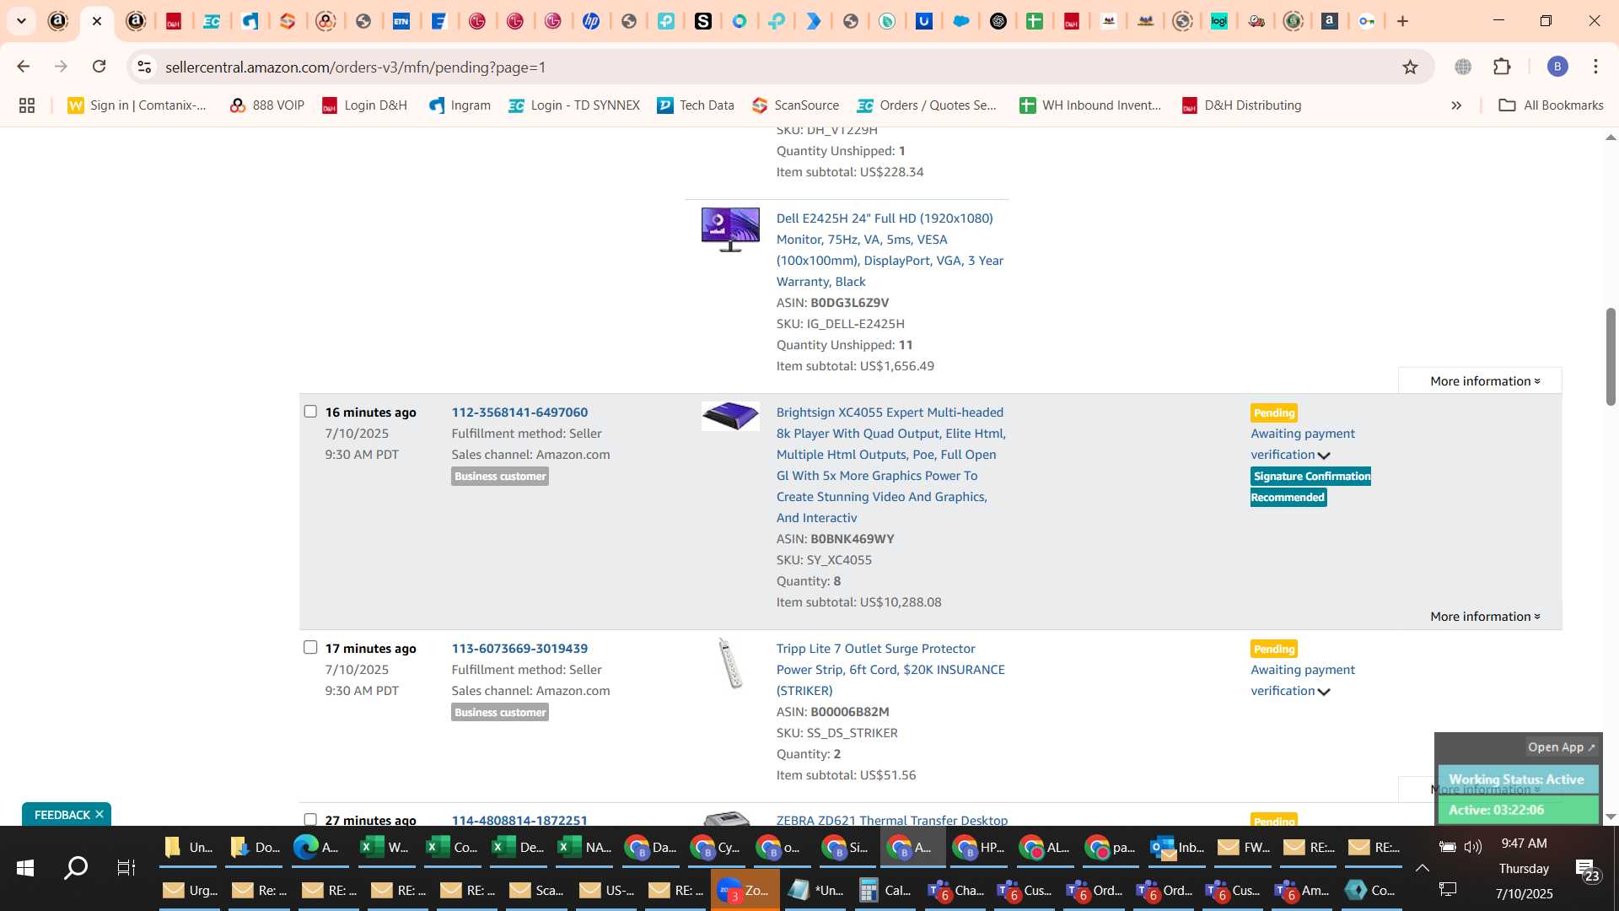Open Task View on the taskbar

tap(126, 868)
